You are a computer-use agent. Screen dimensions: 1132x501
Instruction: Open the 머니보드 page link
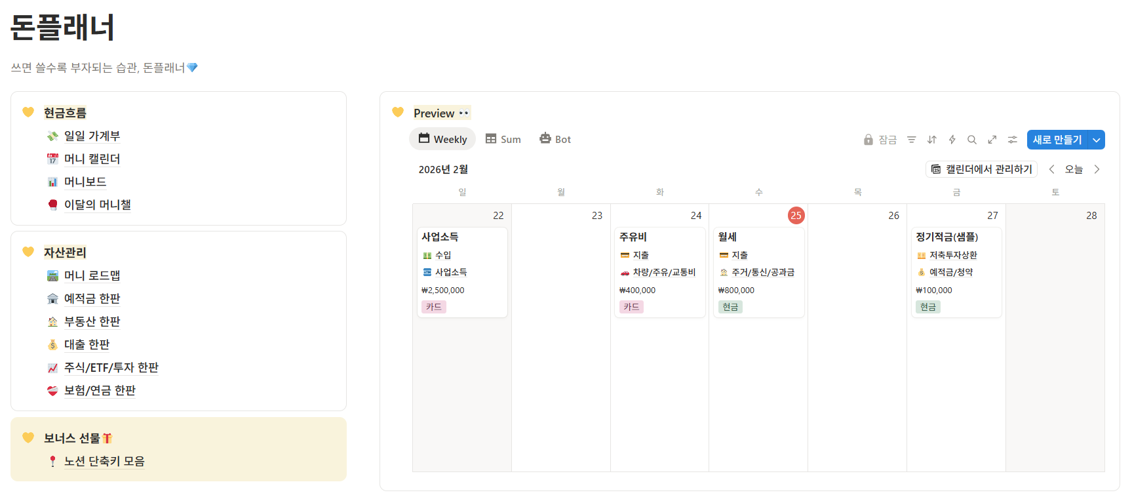coord(85,182)
